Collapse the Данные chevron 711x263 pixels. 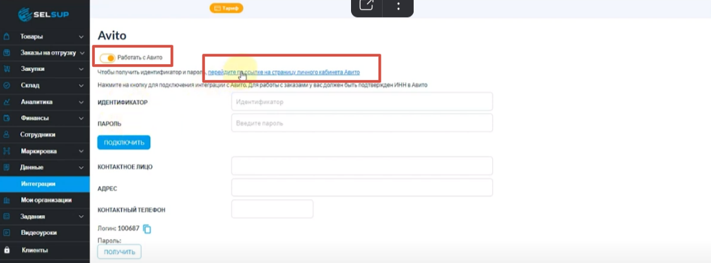pyautogui.click(x=81, y=167)
